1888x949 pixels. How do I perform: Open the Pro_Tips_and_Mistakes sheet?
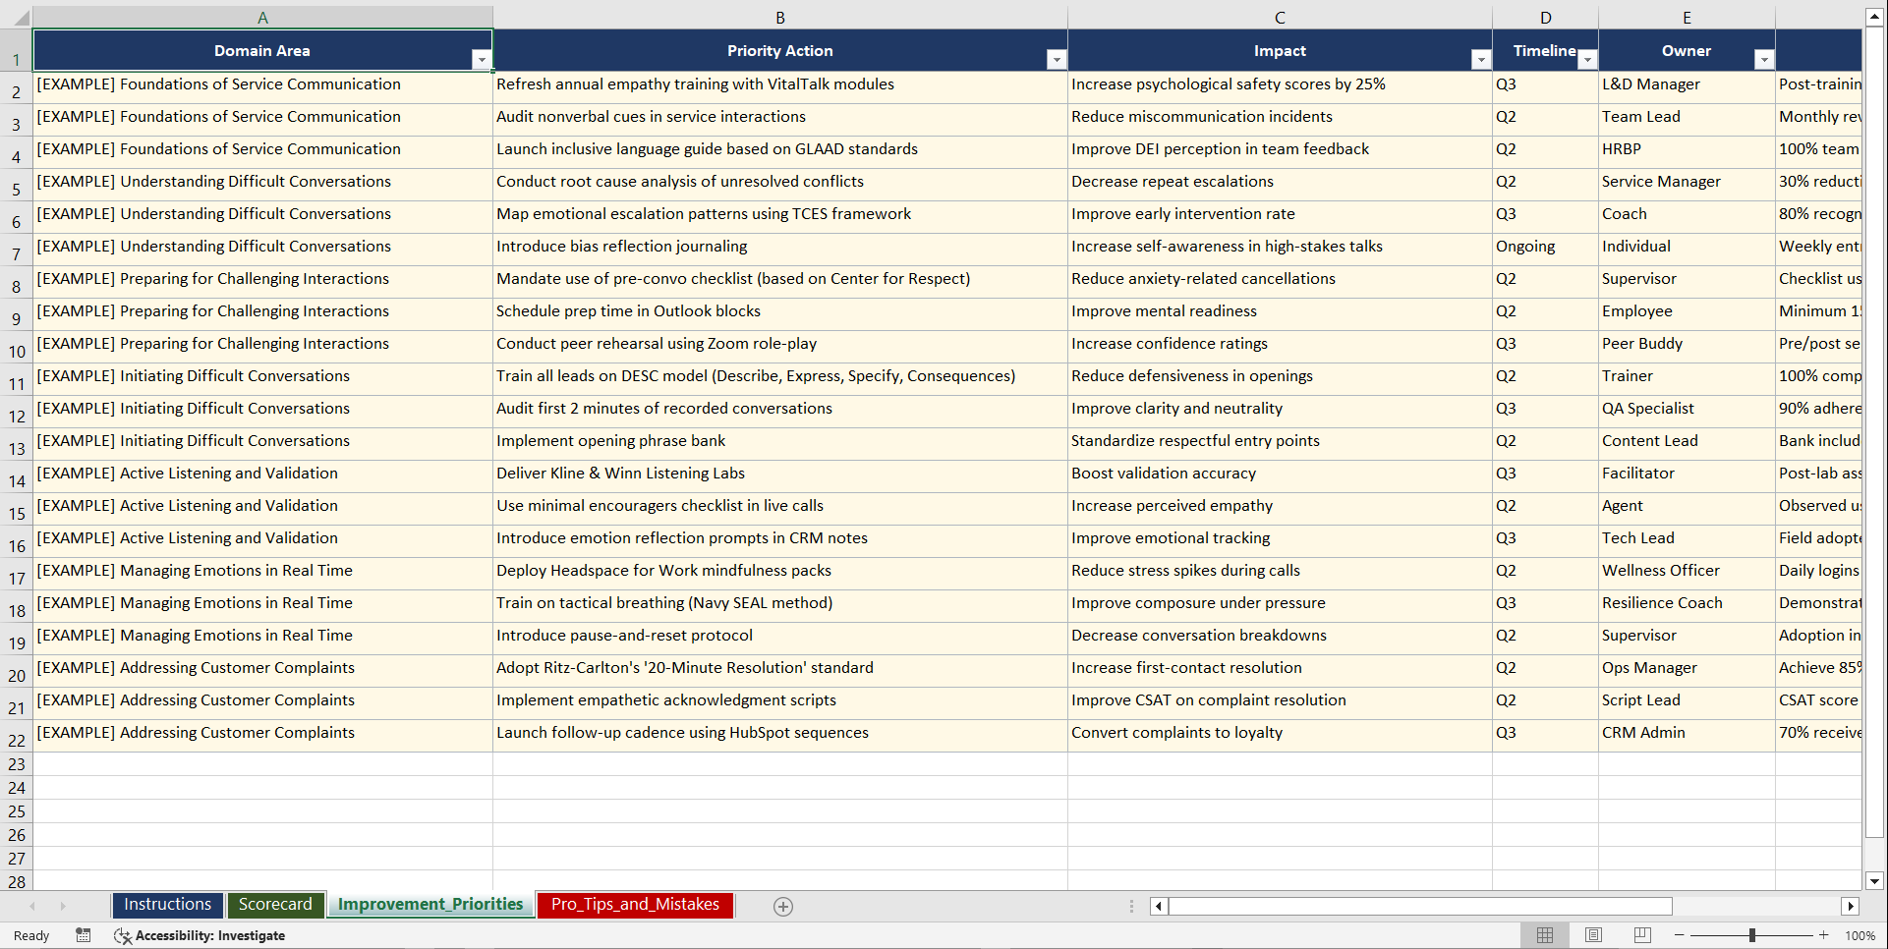634,905
